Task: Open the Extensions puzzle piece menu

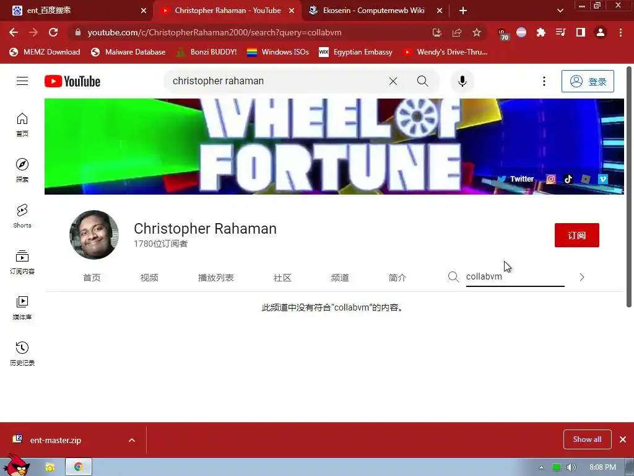Action: [x=541, y=32]
